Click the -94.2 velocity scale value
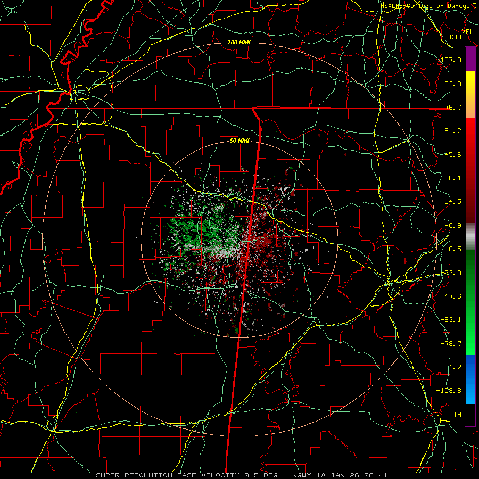This screenshot has width=479, height=479. click(451, 367)
